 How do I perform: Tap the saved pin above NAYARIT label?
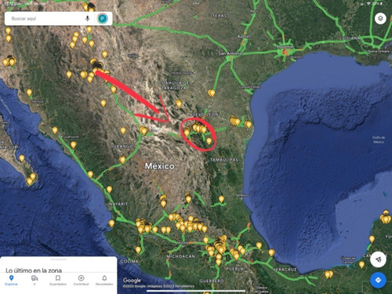click(x=109, y=189)
